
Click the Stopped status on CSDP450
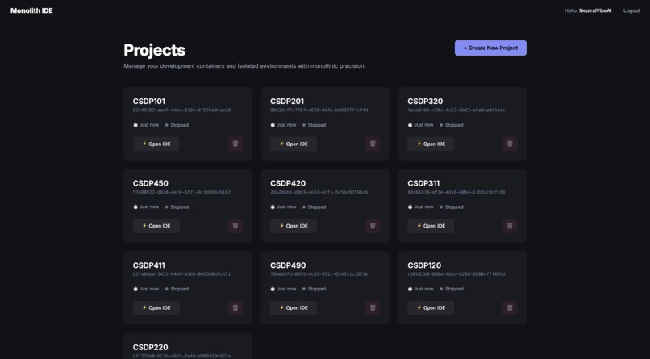pyautogui.click(x=177, y=207)
